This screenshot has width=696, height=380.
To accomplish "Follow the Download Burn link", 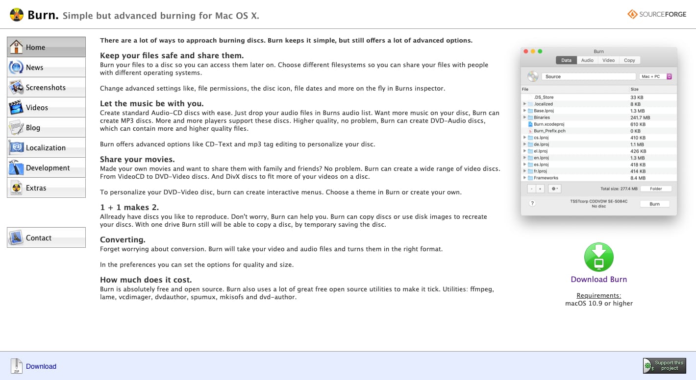I will [598, 279].
